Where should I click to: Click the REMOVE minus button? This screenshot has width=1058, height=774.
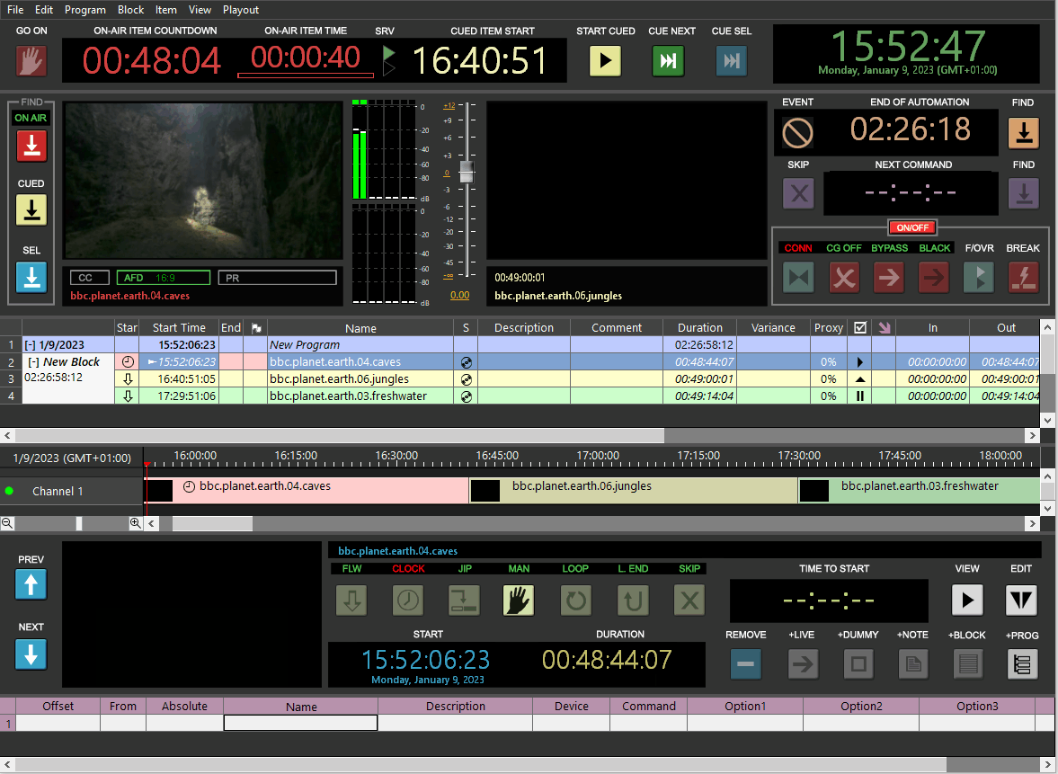click(745, 663)
